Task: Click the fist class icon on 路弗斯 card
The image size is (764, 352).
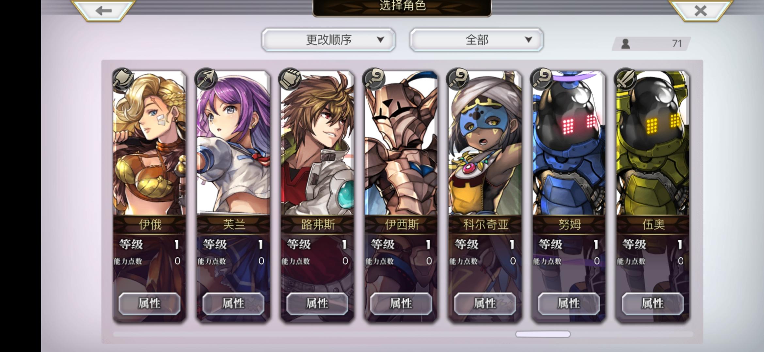Action: point(290,79)
